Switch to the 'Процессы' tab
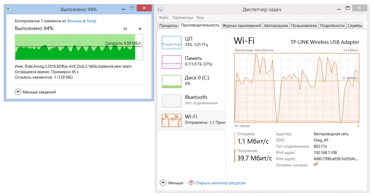This screenshot has width=373, height=196. point(168,26)
